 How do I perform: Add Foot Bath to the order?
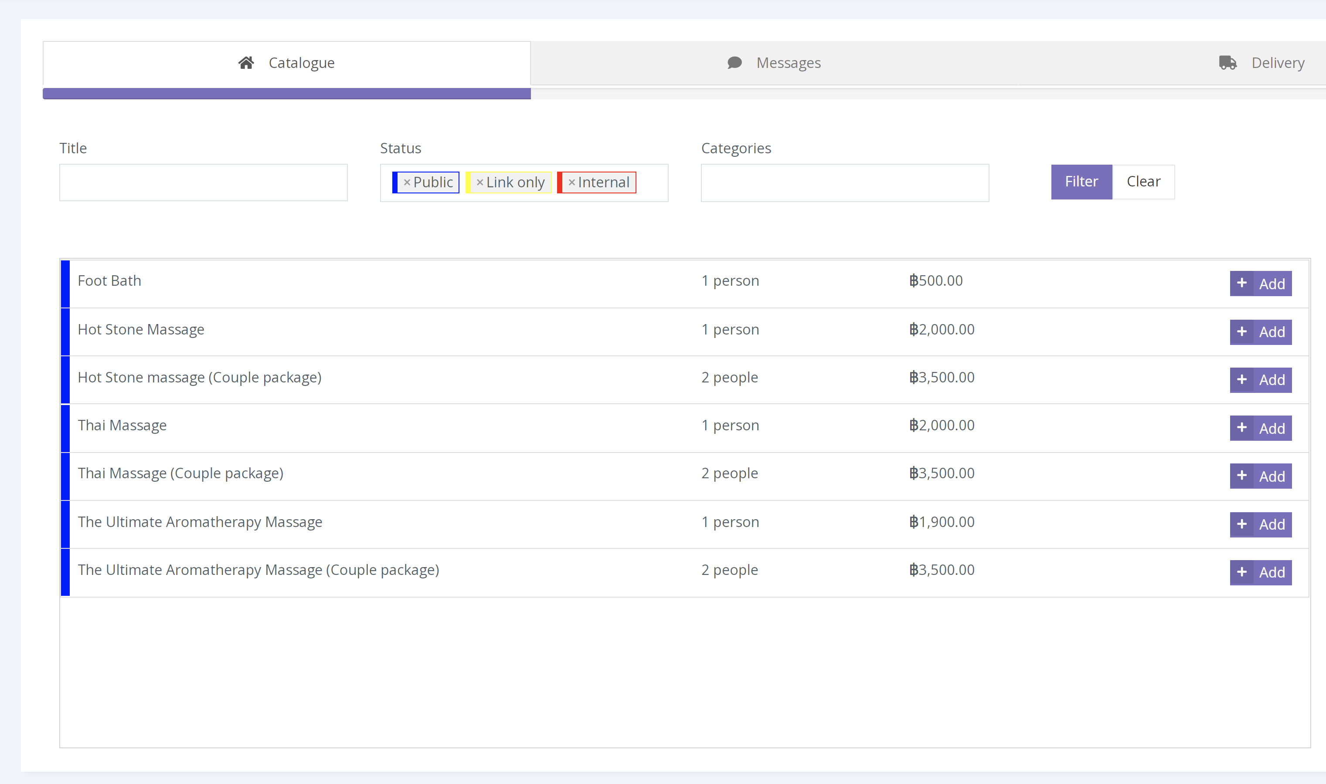coord(1261,284)
